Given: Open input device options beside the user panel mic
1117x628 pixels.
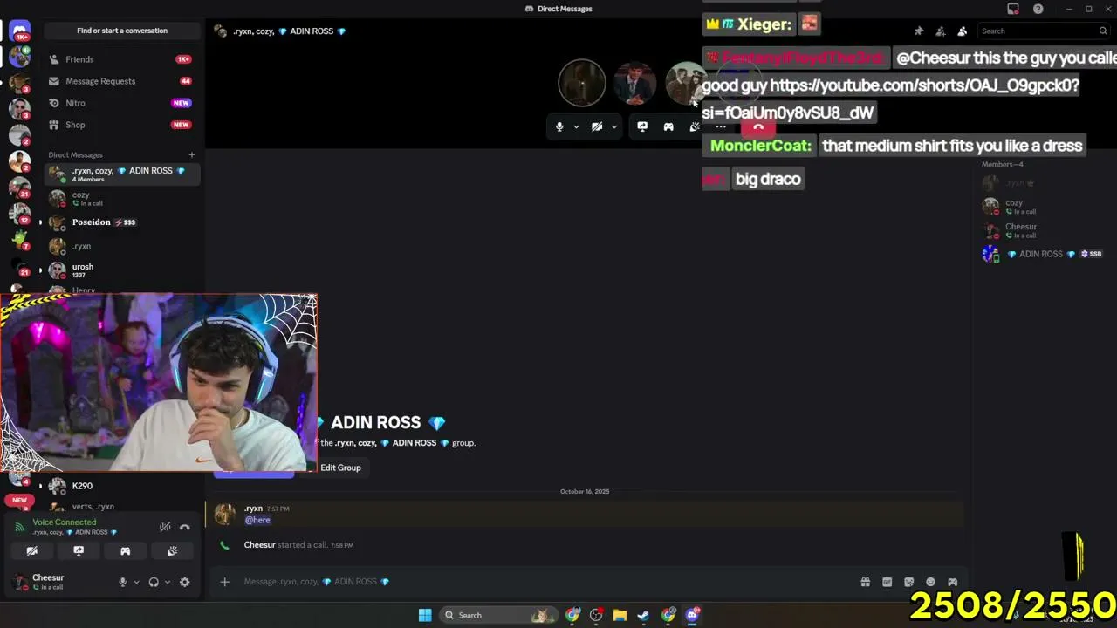Looking at the screenshot, I should pyautogui.click(x=135, y=582).
